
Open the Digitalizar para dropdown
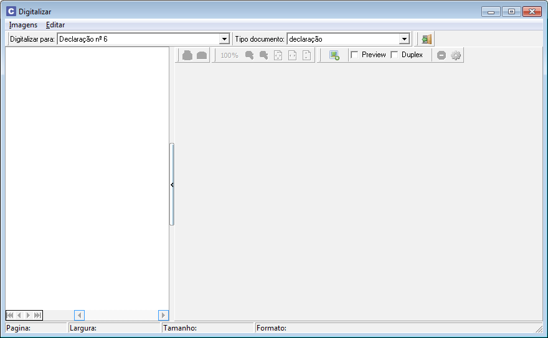[x=224, y=39]
